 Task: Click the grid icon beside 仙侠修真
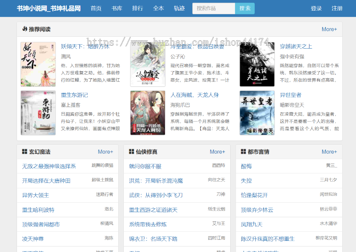coord(131,152)
